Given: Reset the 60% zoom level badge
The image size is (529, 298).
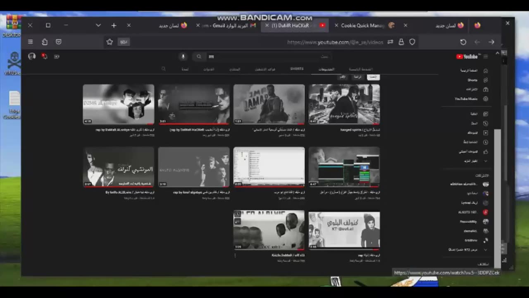Looking at the screenshot, I should click(124, 42).
